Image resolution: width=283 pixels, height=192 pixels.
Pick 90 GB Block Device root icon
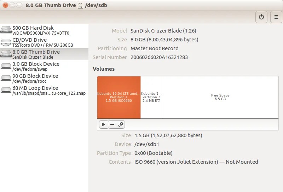6,78
